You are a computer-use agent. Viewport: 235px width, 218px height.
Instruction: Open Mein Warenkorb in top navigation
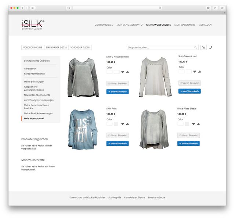coord(185,25)
